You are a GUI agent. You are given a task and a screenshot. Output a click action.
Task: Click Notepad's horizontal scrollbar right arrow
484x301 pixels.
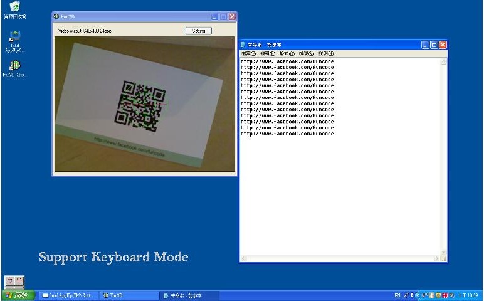coord(438,258)
